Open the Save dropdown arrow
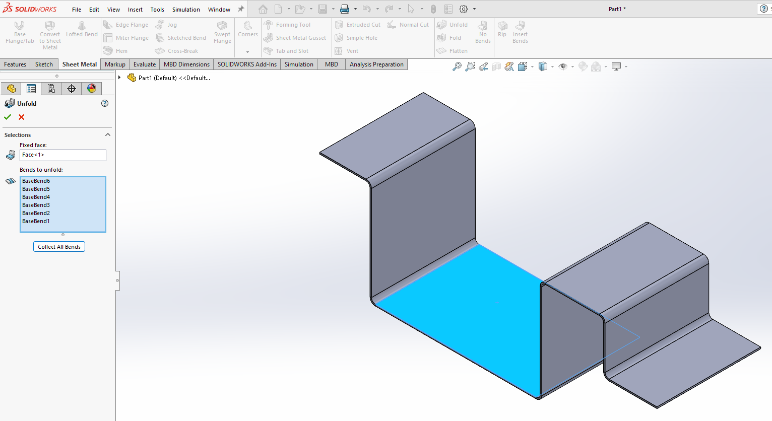Screen dimensions: 772x421 coord(333,9)
